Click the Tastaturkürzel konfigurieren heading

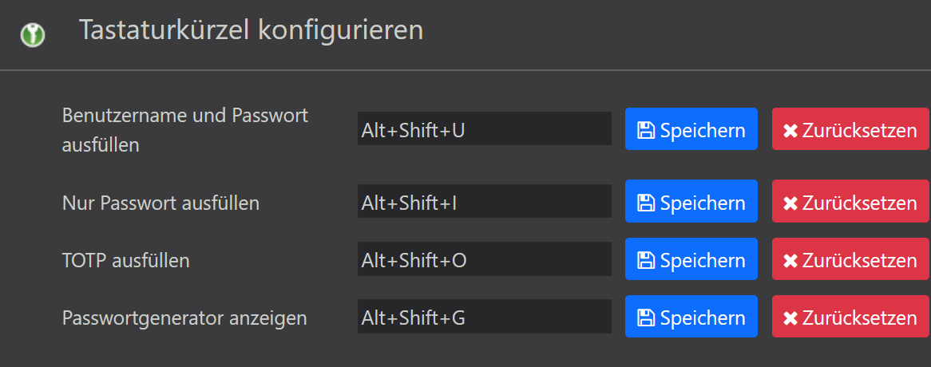pos(251,30)
